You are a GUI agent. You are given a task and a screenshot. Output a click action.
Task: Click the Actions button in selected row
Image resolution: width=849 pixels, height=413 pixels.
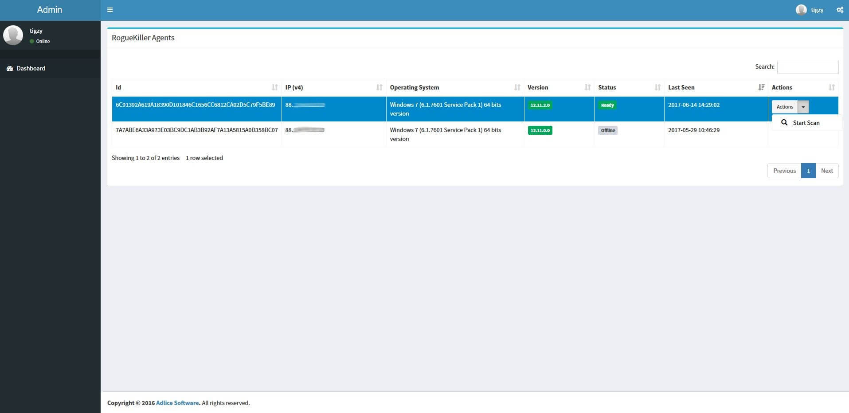(x=784, y=107)
